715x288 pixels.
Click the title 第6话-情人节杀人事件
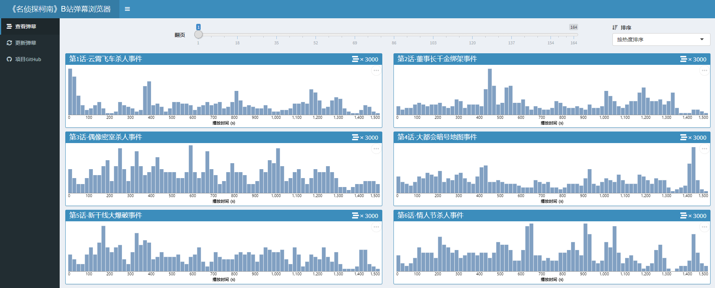[430, 215]
